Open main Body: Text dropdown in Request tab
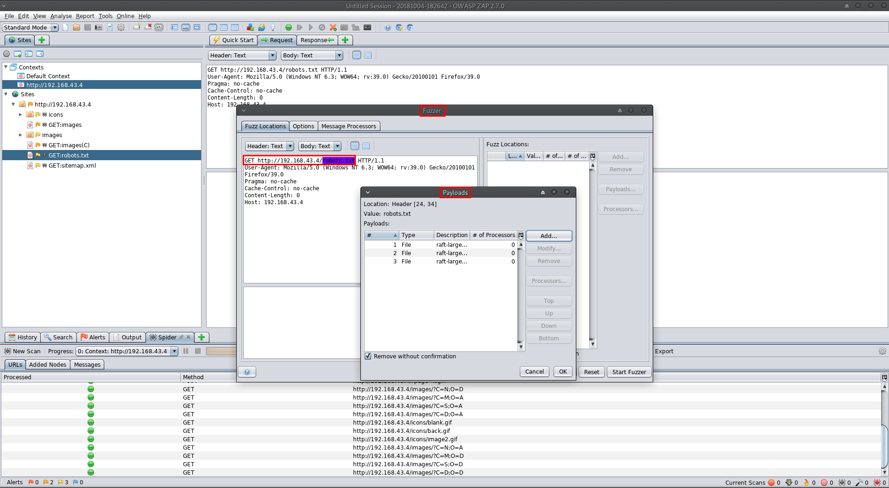Viewport: 889px width, 488px height. [312, 55]
